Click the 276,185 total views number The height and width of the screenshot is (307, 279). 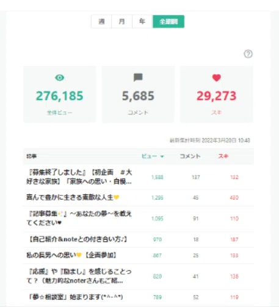(x=60, y=96)
